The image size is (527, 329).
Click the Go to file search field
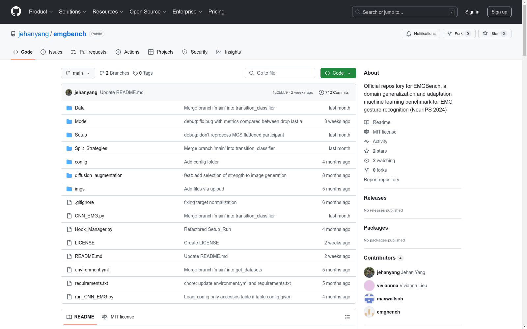point(280,73)
